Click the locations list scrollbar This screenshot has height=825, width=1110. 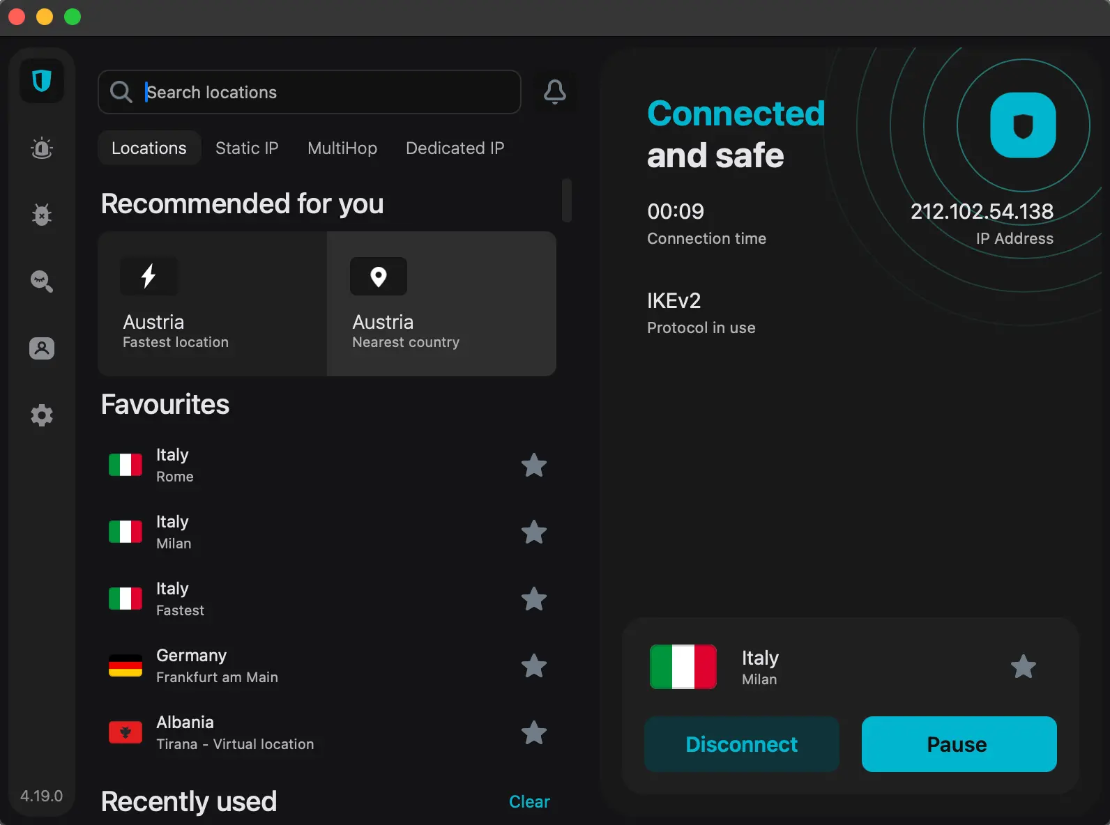[x=567, y=201]
